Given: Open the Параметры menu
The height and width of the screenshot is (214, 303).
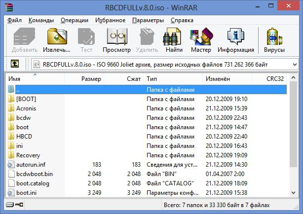Looking at the screenshot, I should (148, 20).
